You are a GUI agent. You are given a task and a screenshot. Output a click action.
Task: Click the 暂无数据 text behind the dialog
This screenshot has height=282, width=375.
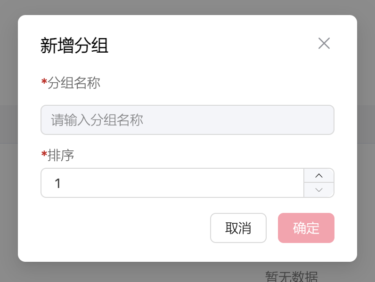291,276
